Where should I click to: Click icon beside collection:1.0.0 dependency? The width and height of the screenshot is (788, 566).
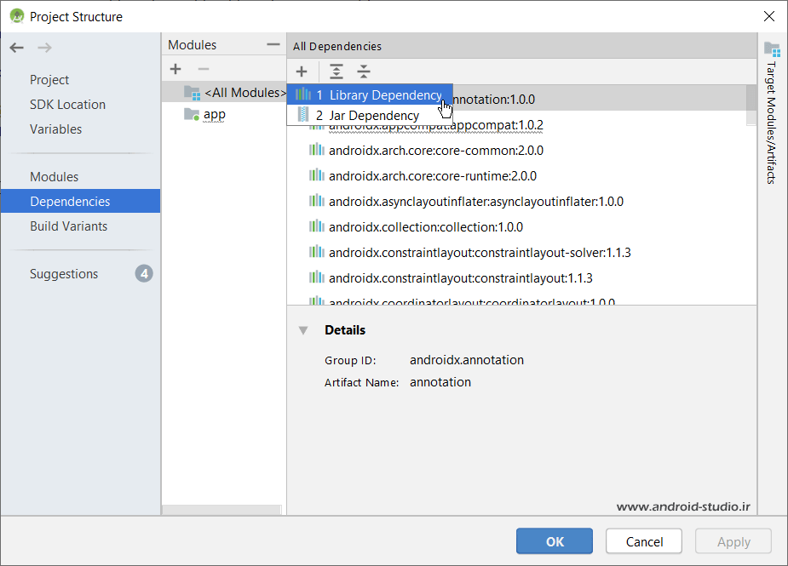coord(316,226)
